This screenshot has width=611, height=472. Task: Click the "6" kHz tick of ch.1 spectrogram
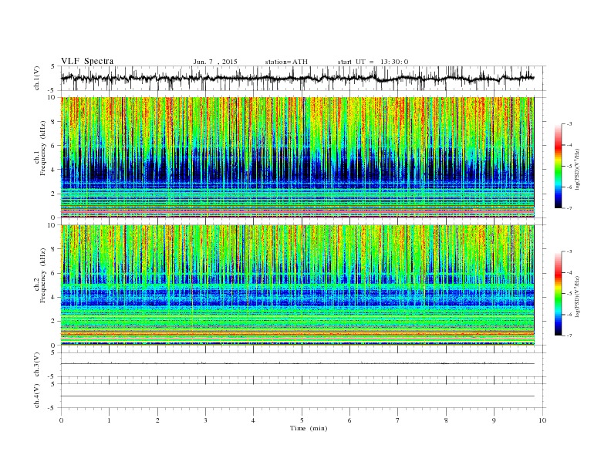click(54, 146)
